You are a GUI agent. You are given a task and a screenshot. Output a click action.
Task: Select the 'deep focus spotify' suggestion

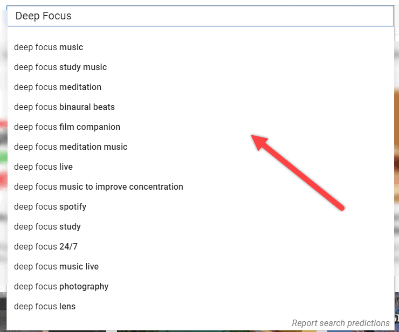pos(50,207)
